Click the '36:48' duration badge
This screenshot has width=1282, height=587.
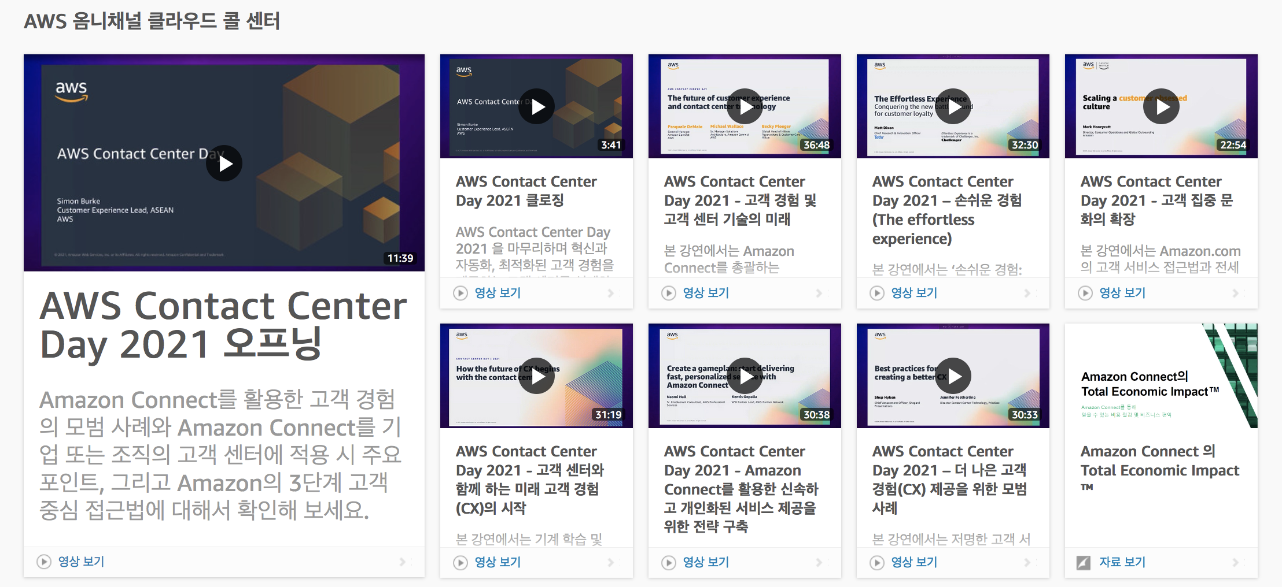pos(816,145)
